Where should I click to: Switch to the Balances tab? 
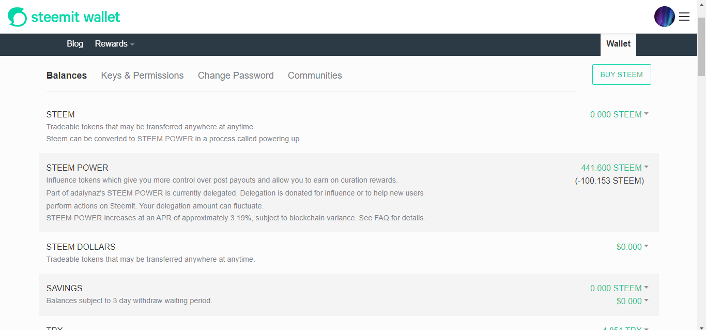[x=67, y=76]
